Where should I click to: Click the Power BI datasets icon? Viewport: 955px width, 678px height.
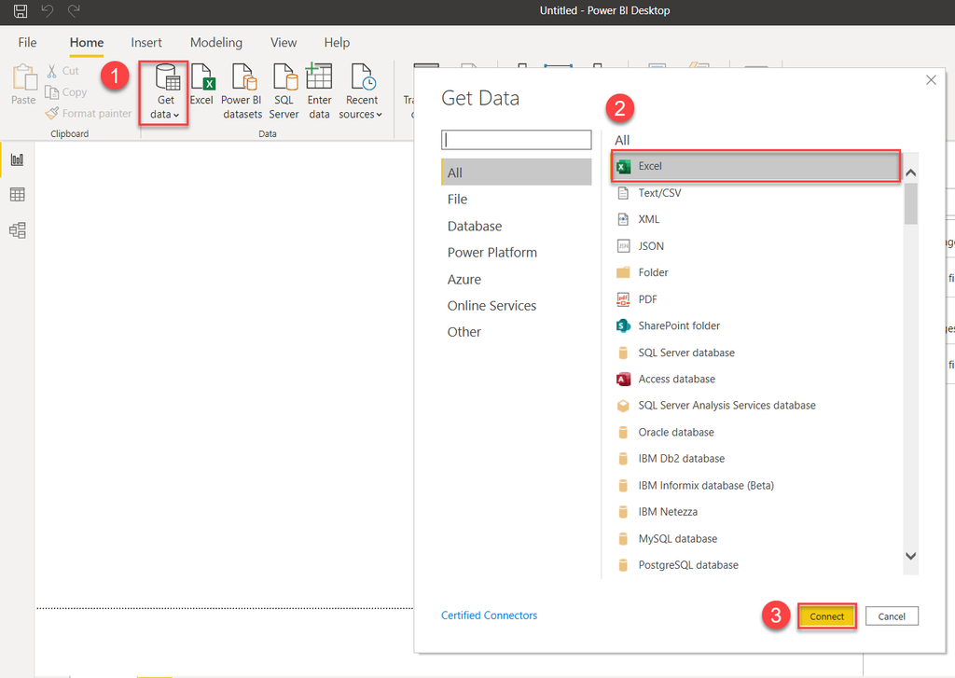pos(242,89)
